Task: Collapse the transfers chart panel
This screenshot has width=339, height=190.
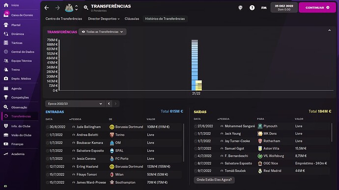Action: click(329, 30)
